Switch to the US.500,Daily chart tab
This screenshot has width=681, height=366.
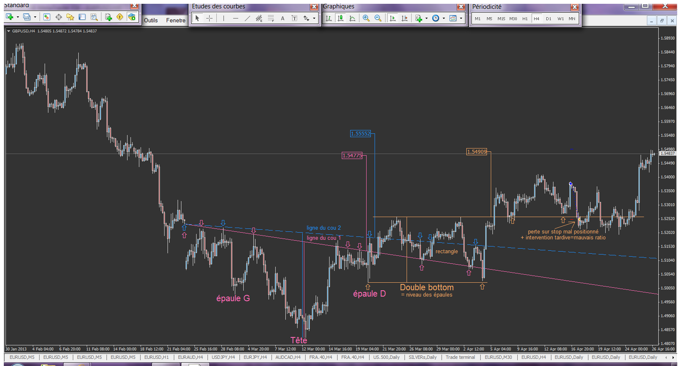click(386, 357)
